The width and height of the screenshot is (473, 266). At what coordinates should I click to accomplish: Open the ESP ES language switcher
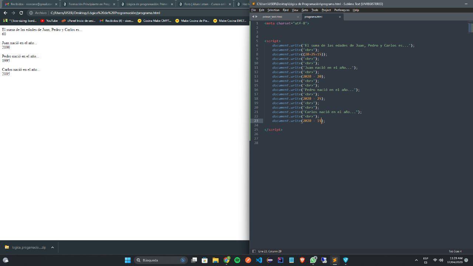426,260
